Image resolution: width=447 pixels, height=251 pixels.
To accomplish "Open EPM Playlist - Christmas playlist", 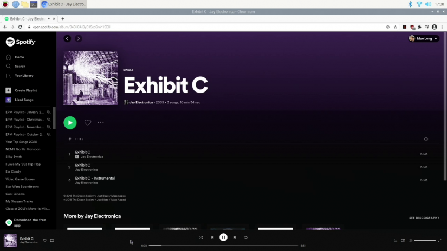I will coord(25,120).
